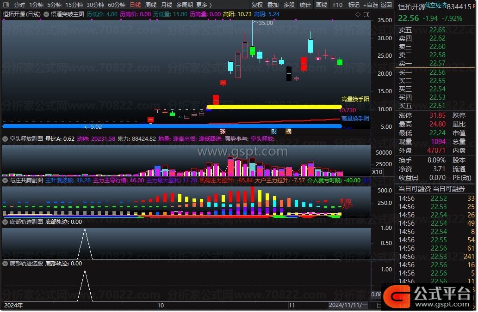Switch to 周线 weekly chart
The image size is (478, 312).
pos(150,5)
